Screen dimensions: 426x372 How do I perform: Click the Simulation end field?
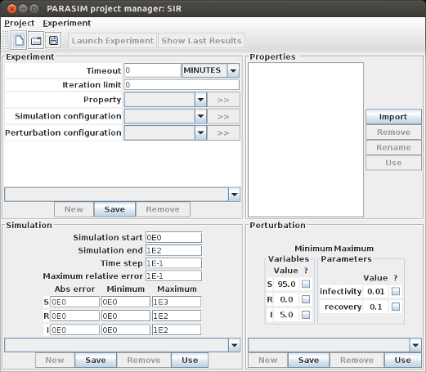click(x=173, y=250)
